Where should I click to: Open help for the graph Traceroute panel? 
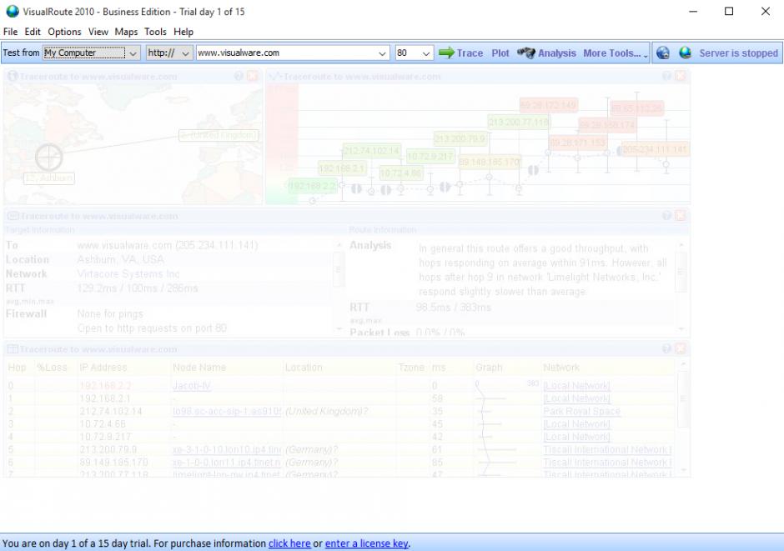coord(666,76)
